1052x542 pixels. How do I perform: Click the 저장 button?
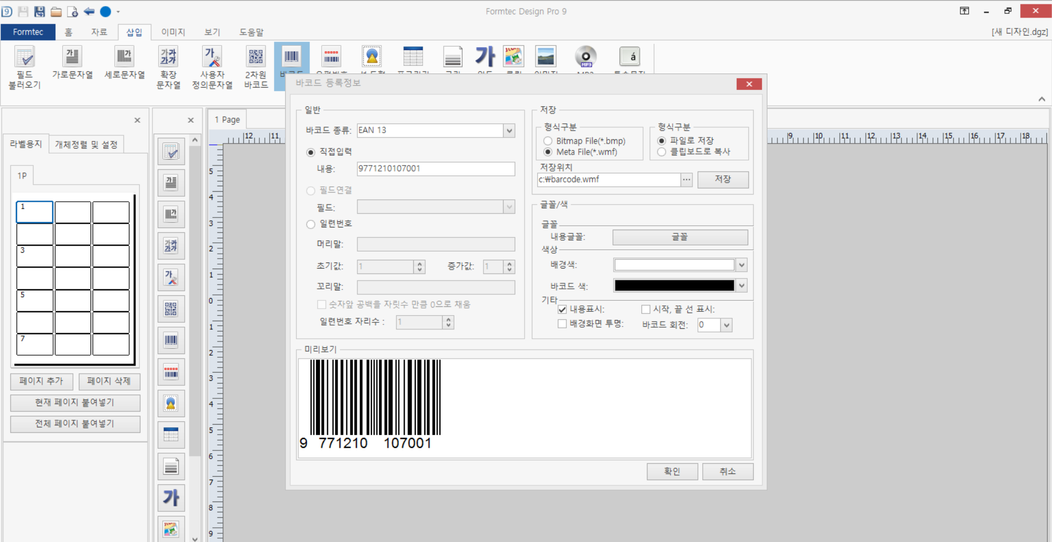pos(723,179)
